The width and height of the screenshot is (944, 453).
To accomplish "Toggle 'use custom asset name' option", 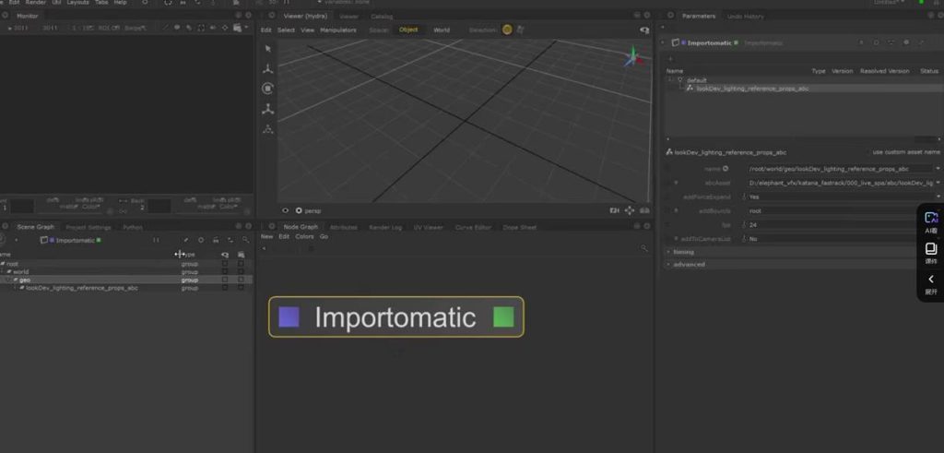I will [867, 152].
